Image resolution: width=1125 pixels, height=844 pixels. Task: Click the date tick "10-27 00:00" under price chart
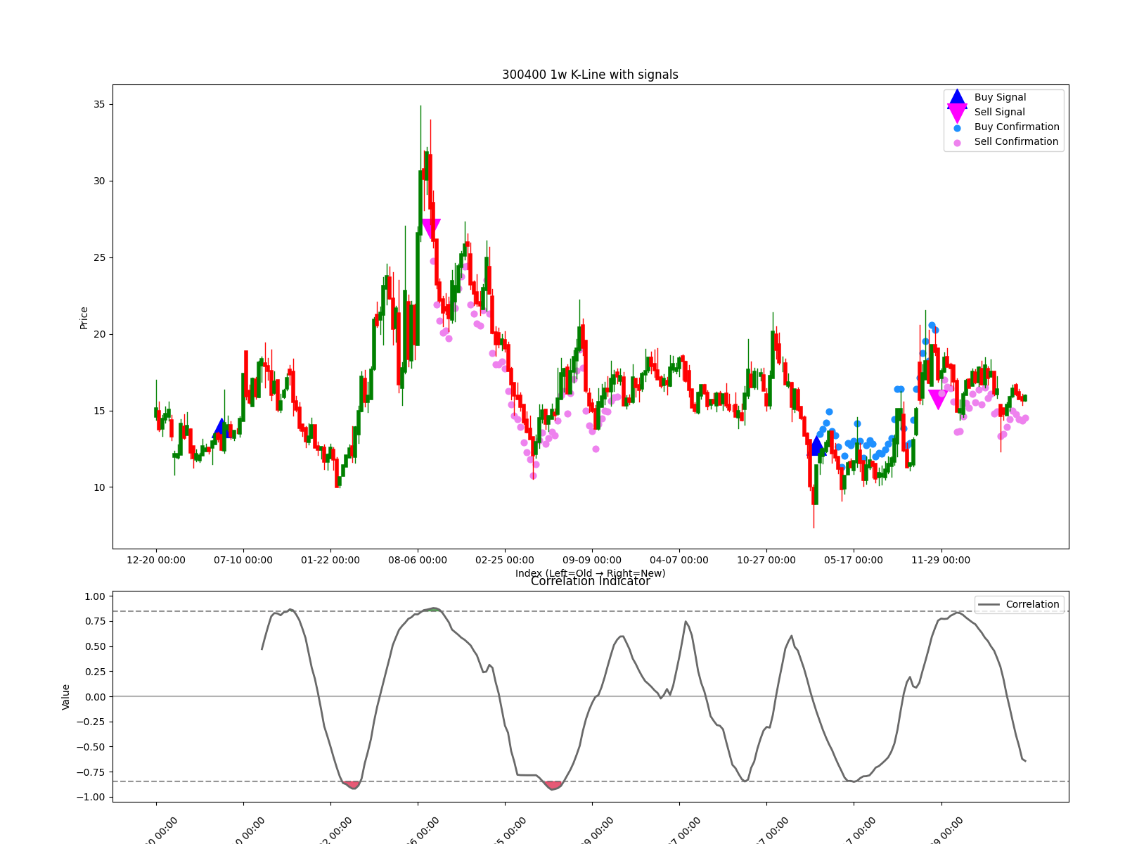coord(766,561)
